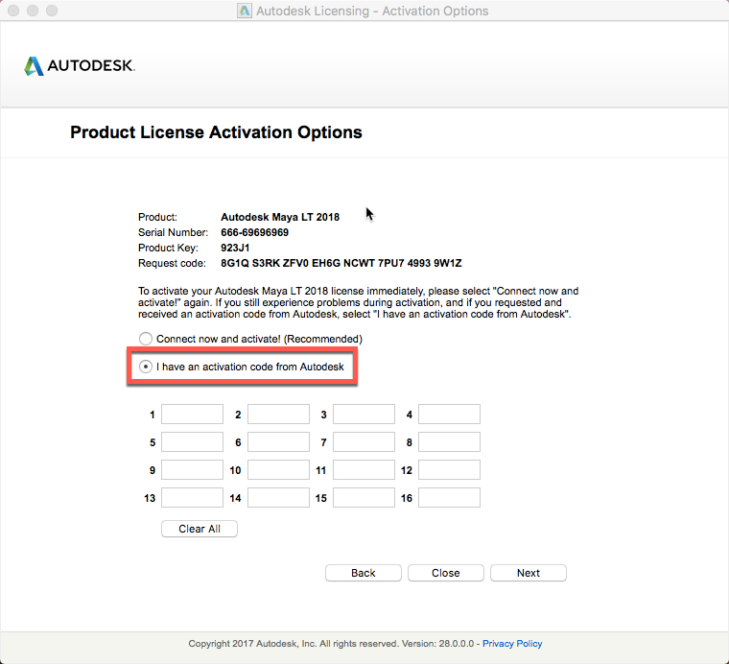This screenshot has height=664, width=729.
Task: Click activation code field 13
Action: click(x=192, y=498)
